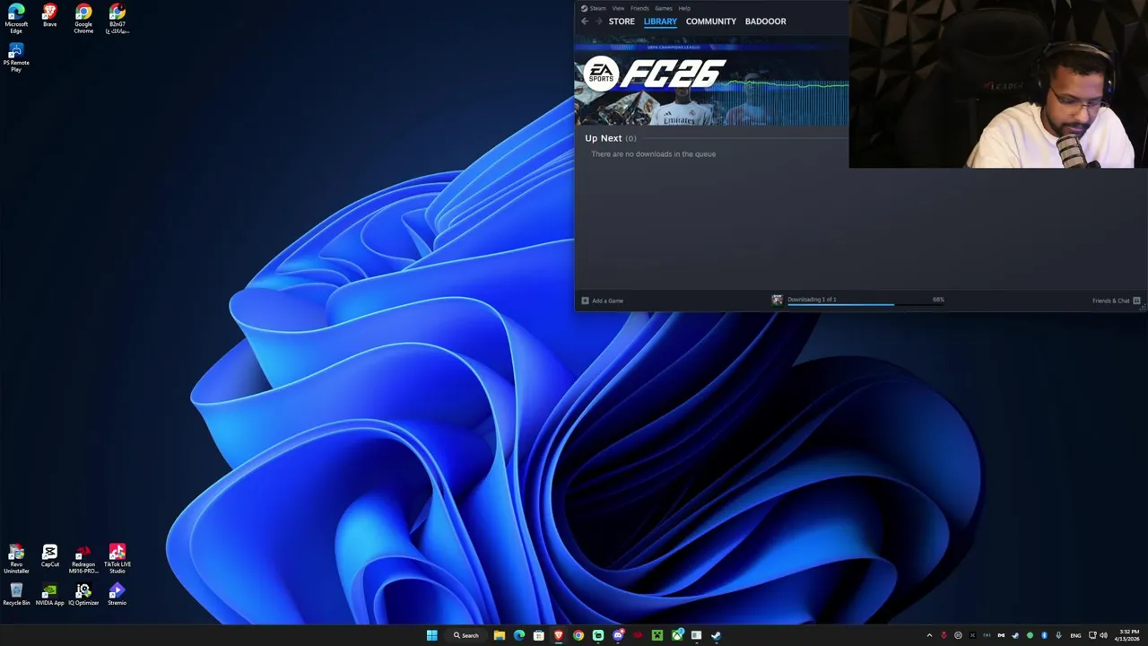
Task: Open Steam from the taskbar
Action: tap(716, 635)
